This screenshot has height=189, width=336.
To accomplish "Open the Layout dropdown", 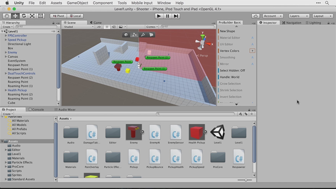I will click(323, 16).
